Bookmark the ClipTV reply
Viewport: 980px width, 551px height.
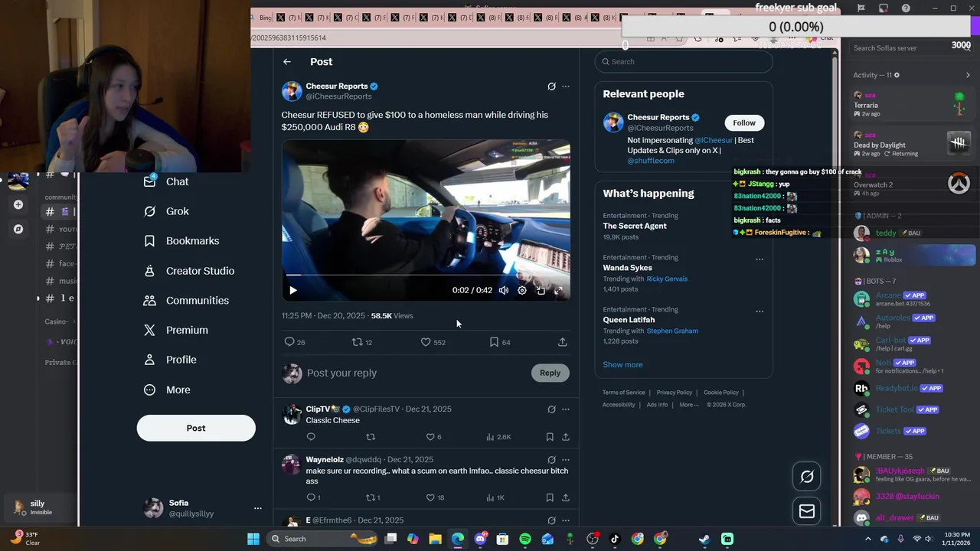550,437
